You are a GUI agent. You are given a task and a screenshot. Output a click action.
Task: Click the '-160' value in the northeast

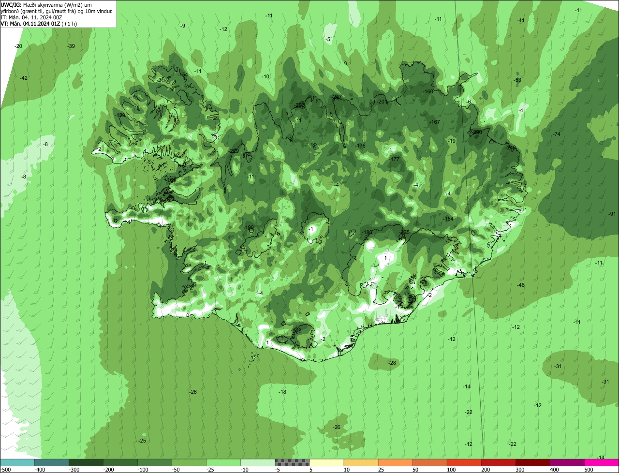(428, 91)
